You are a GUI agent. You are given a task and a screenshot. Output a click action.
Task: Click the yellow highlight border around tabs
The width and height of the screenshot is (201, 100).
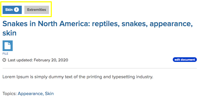coord(26,2)
